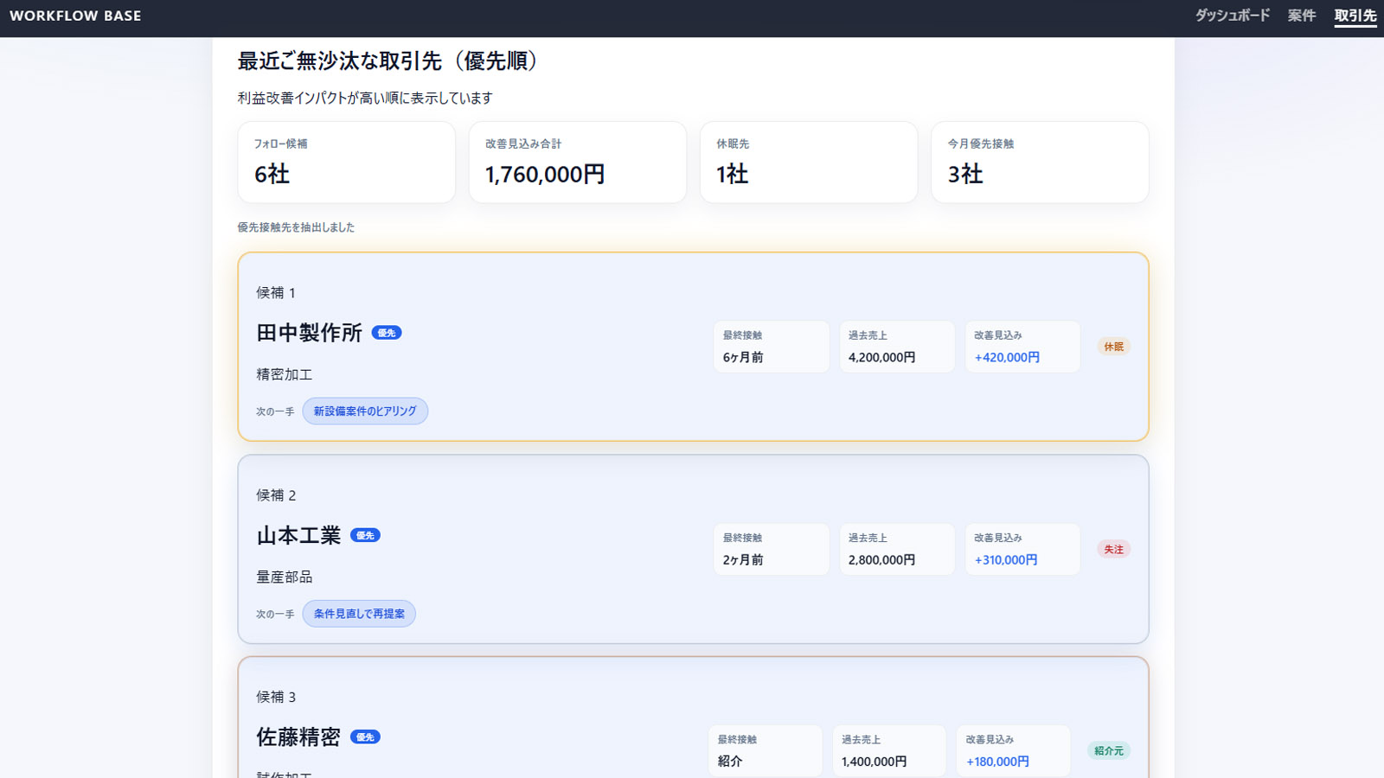Click the 条件見直しで再提案 next-step chip
The image size is (1384, 778).
click(x=359, y=614)
